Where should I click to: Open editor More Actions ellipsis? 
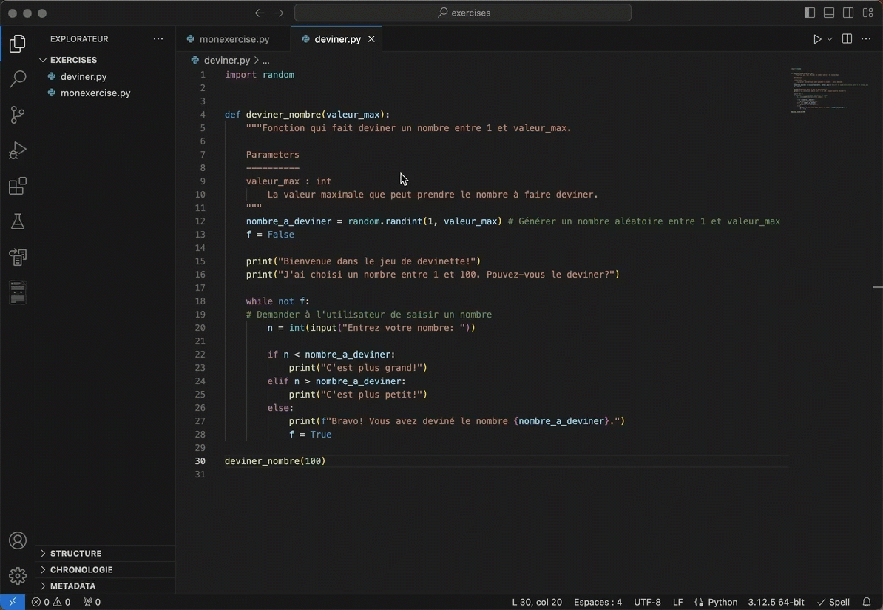point(866,39)
